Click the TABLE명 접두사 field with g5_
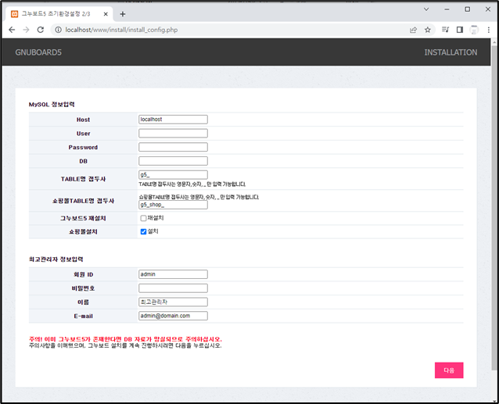Image resolution: width=499 pixels, height=404 pixels. [x=173, y=175]
